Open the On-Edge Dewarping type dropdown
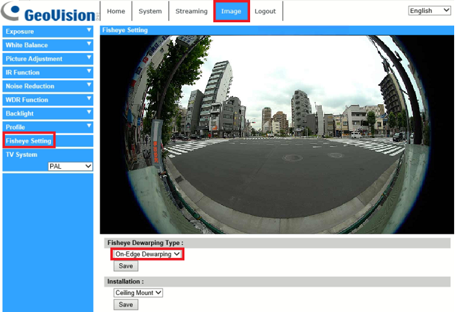The width and height of the screenshot is (456, 312). pyautogui.click(x=147, y=254)
